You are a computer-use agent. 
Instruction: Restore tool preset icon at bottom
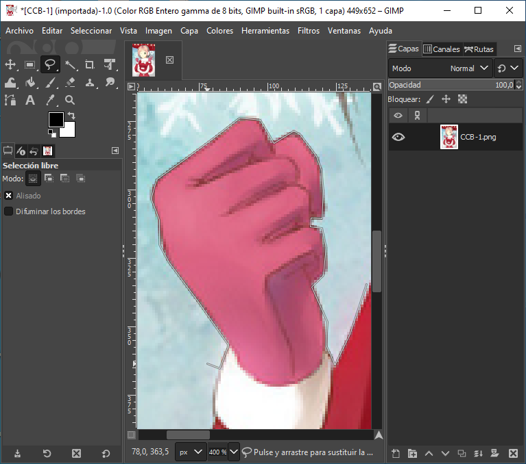click(x=47, y=454)
